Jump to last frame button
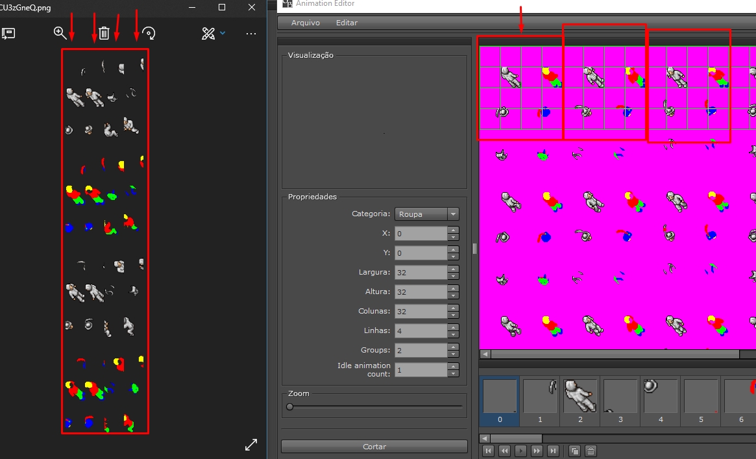This screenshot has height=459, width=756. coord(553,451)
